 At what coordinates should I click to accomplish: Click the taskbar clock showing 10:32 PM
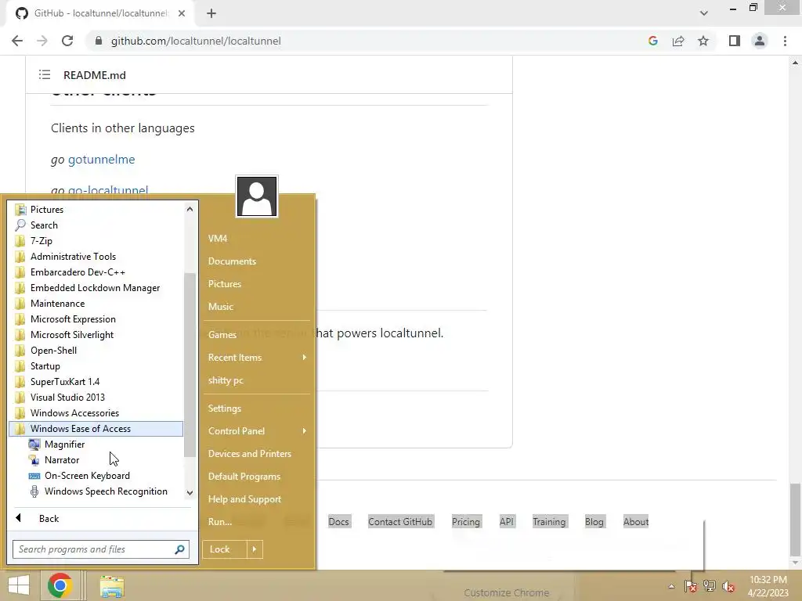click(768, 586)
